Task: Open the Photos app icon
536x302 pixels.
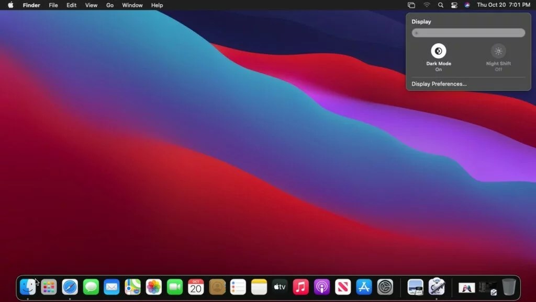Action: (x=154, y=287)
